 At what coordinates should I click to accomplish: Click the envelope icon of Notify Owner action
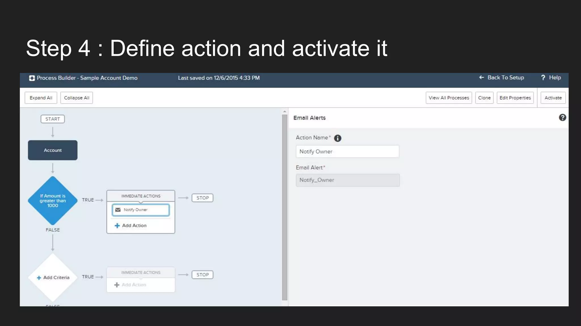(118, 210)
